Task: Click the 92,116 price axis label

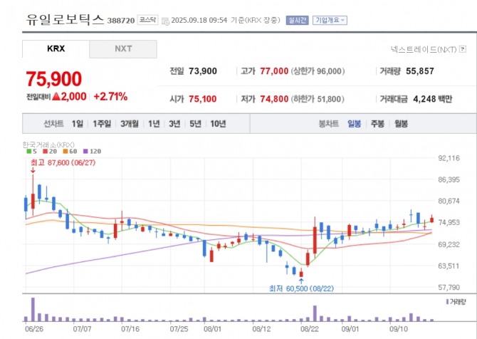Action: pyautogui.click(x=449, y=158)
